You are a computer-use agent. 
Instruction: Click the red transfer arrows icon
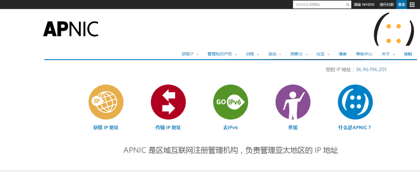[168, 102]
